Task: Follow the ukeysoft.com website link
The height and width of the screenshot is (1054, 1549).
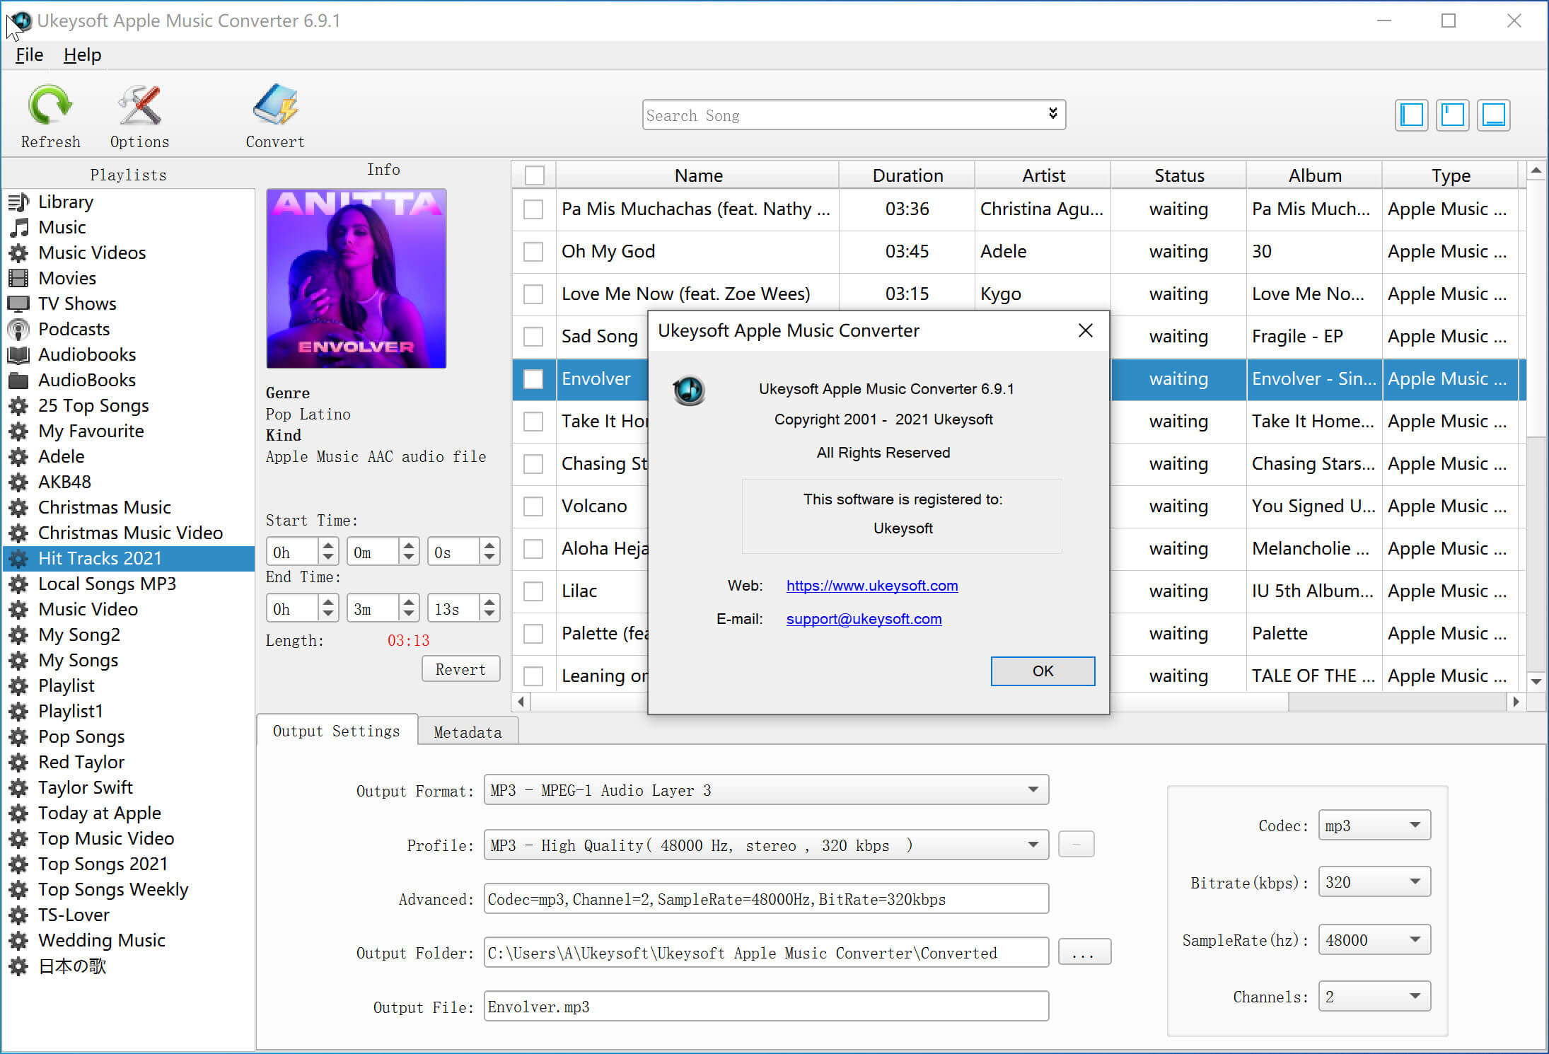Action: pyautogui.click(x=871, y=585)
